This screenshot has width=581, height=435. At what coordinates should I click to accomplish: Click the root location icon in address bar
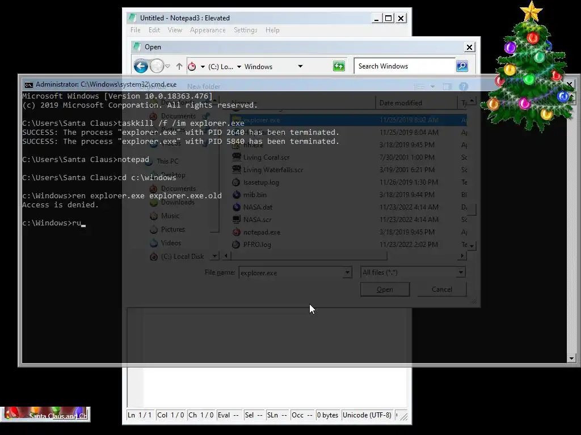click(192, 67)
